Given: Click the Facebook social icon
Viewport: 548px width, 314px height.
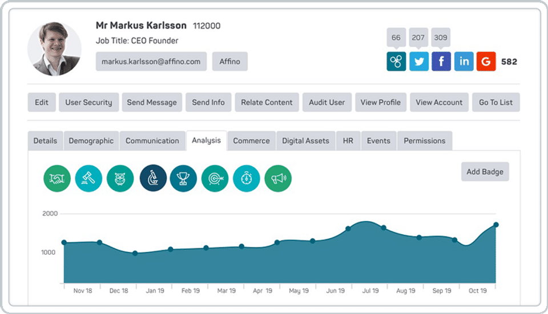Looking at the screenshot, I should [x=441, y=62].
